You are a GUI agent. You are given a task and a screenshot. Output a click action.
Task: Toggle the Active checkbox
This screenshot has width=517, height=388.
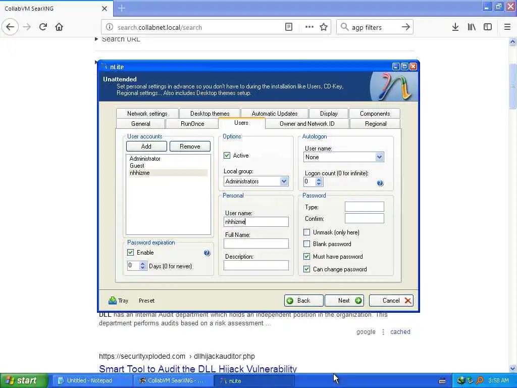coord(227,156)
